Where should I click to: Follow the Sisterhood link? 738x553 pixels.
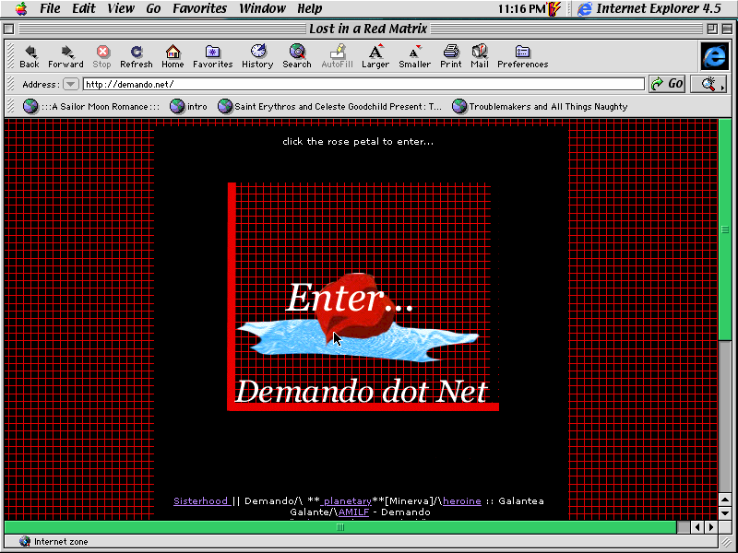tap(202, 501)
